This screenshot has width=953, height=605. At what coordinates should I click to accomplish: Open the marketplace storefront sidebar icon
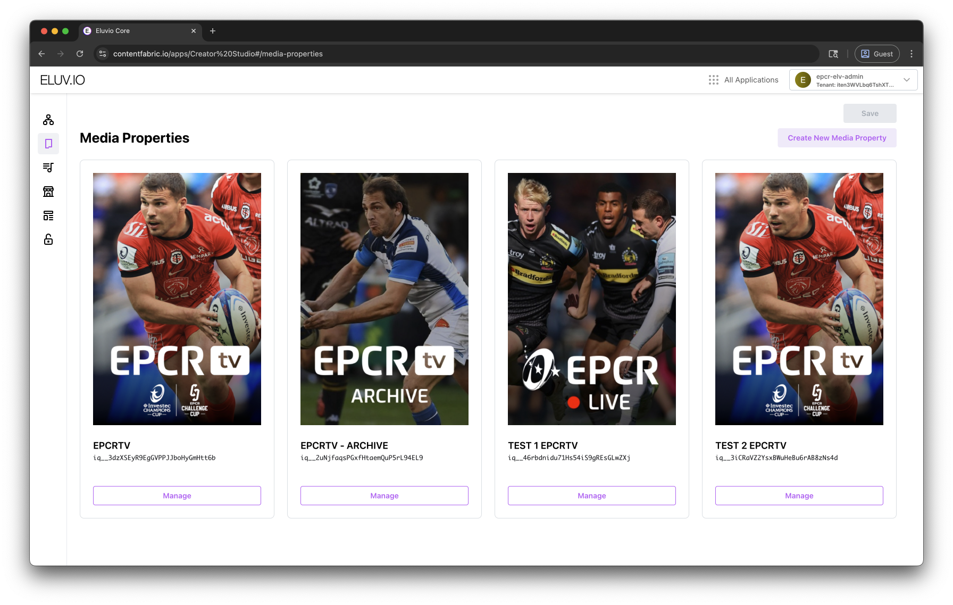click(x=48, y=192)
